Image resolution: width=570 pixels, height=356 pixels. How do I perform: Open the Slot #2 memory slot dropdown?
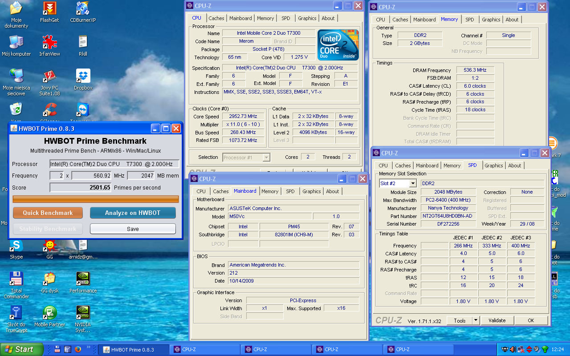coord(413,183)
